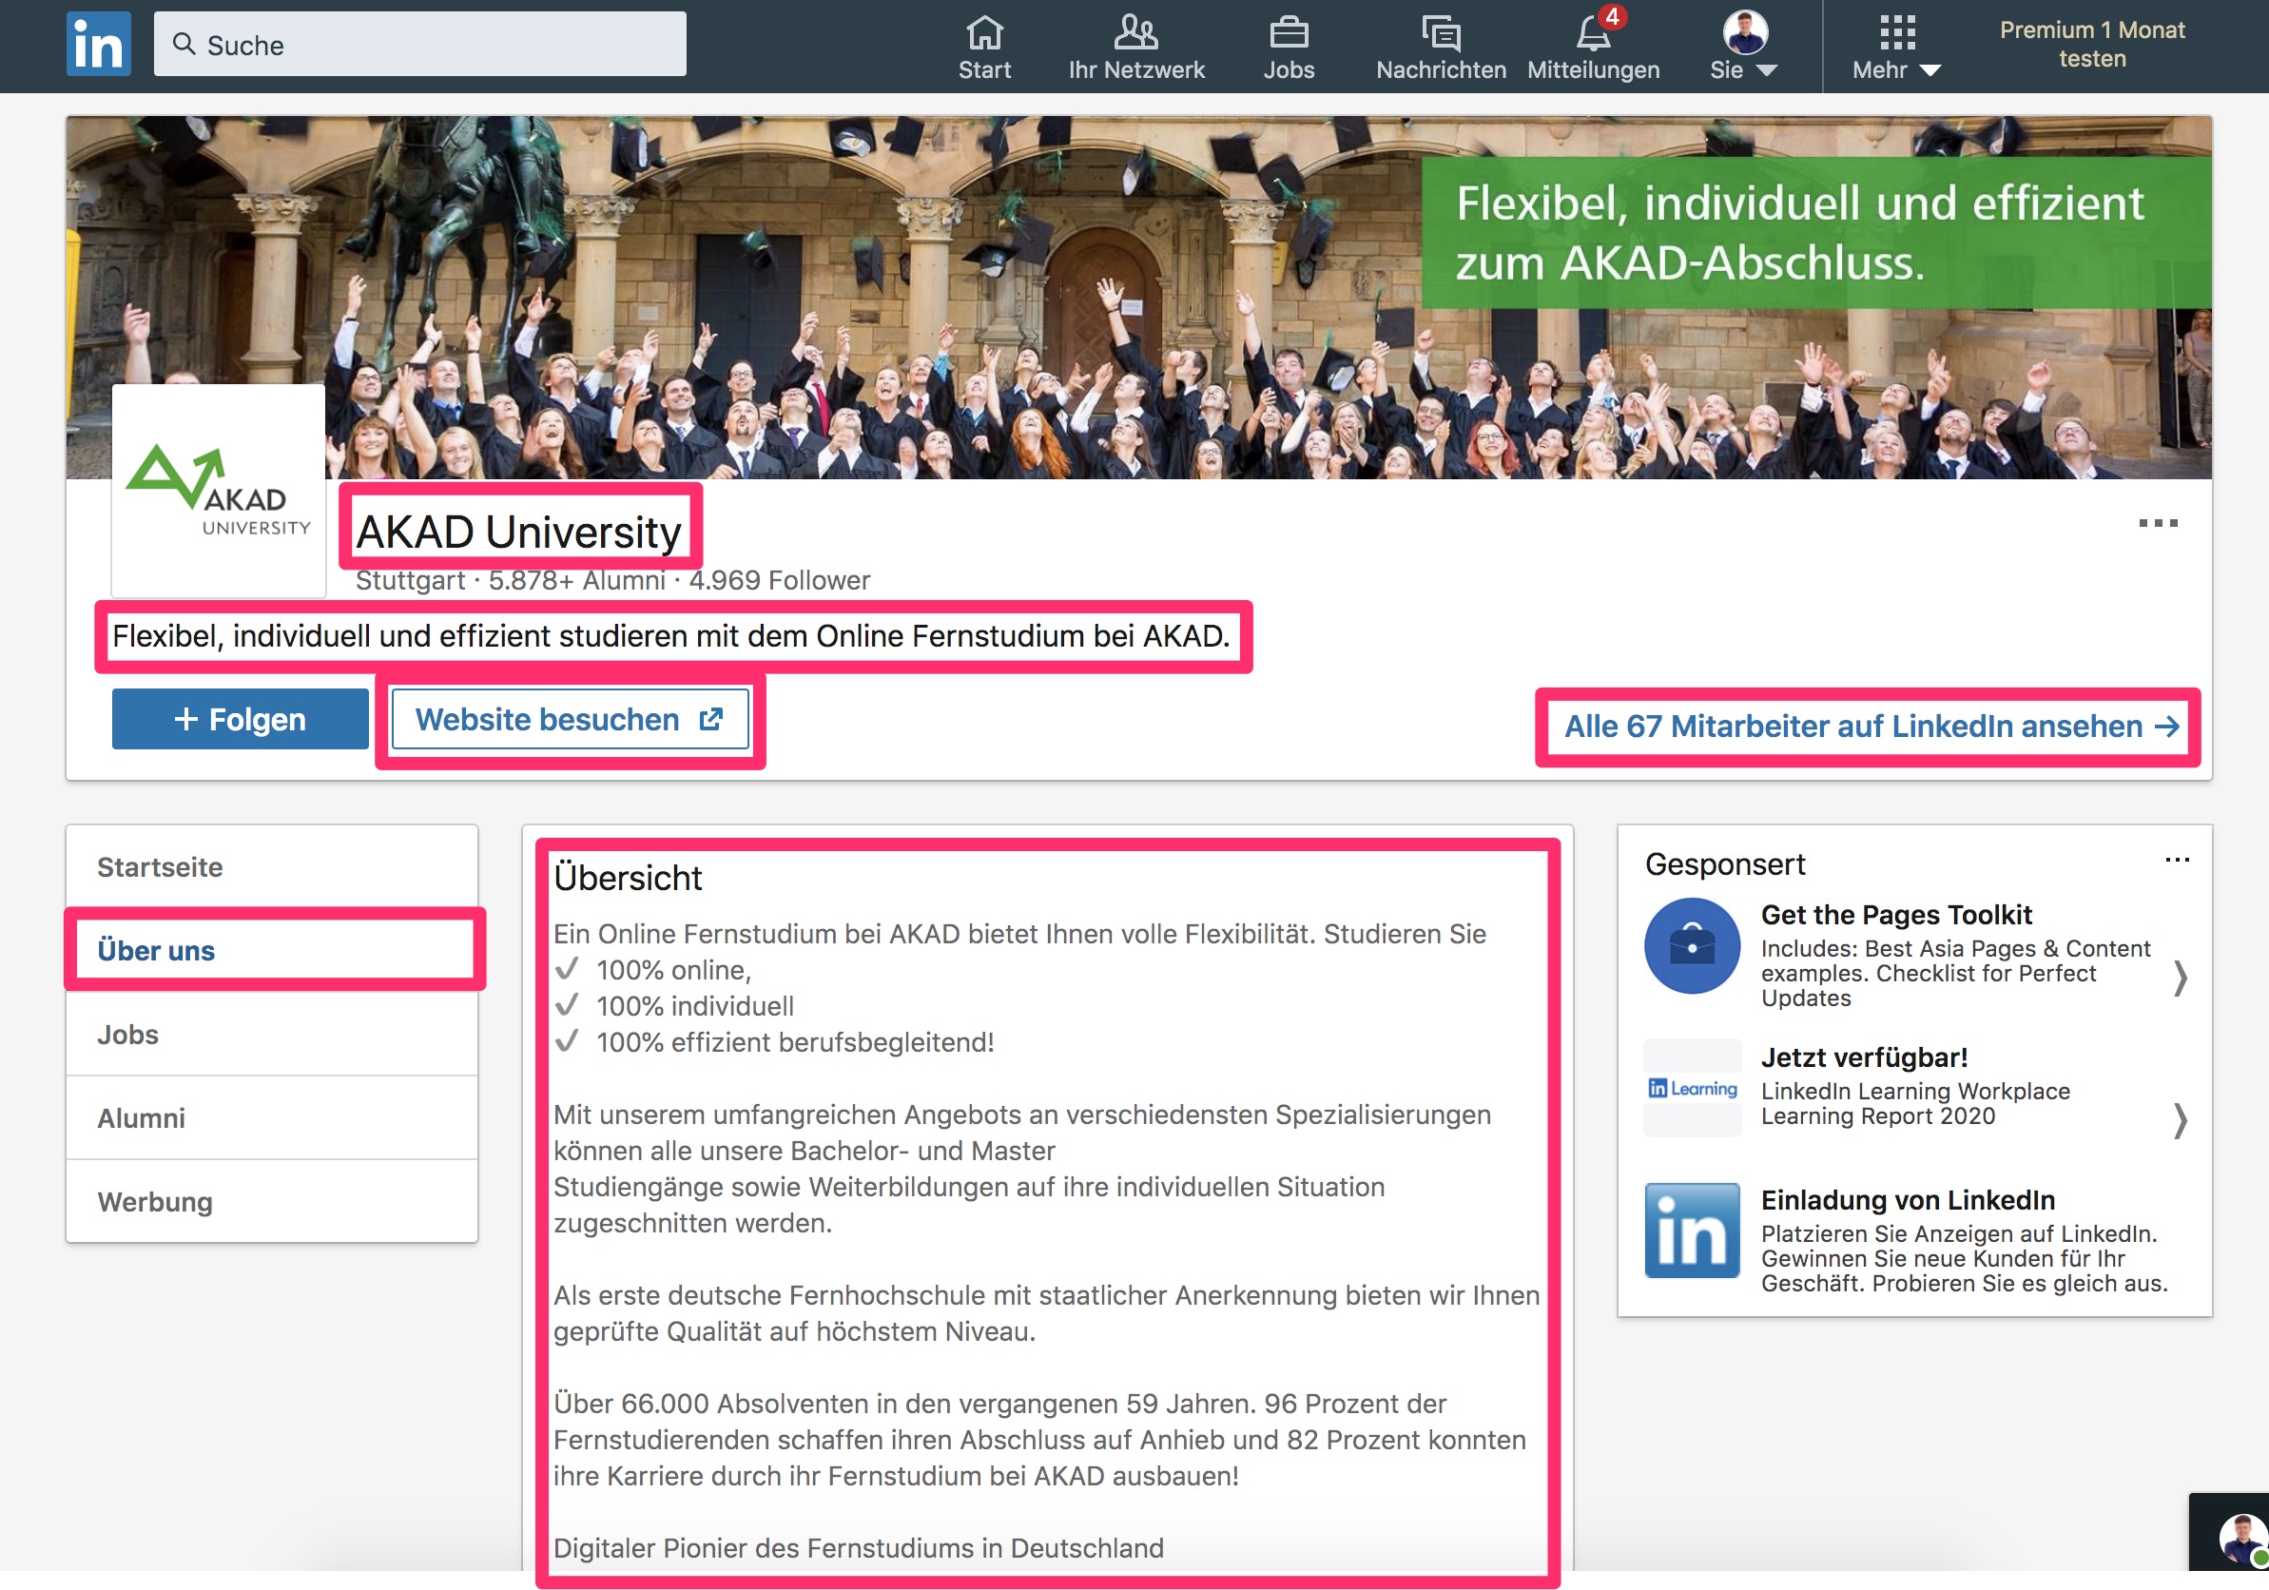Click the cover banner image
2269x1590 pixels.
(1138, 297)
